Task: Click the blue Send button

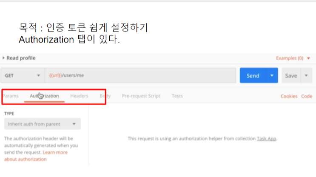Action: (x=253, y=76)
